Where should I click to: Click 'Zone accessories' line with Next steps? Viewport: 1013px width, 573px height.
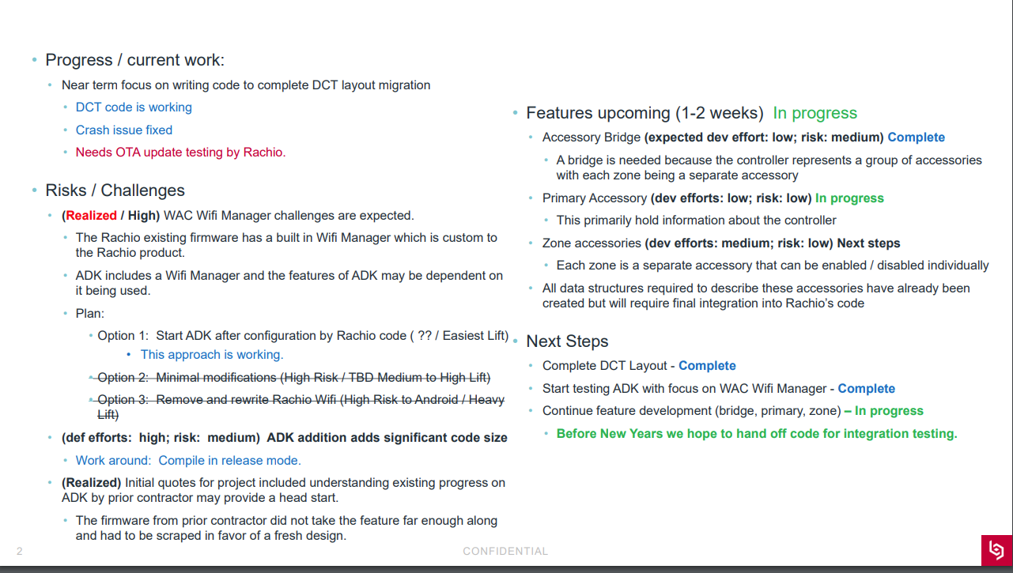click(721, 243)
